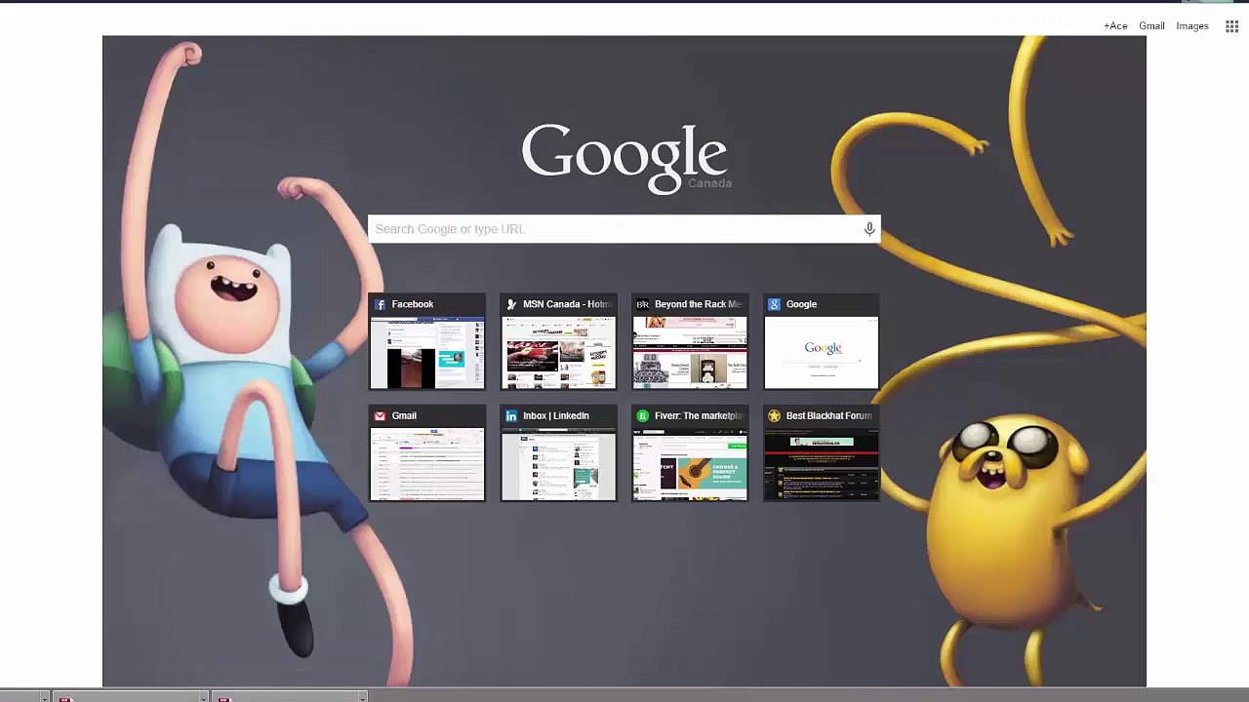Start voice search with the microphone icon
This screenshot has height=702, width=1249.
point(869,229)
